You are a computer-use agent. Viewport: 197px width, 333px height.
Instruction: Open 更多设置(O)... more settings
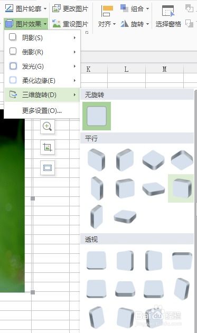[x=42, y=111]
